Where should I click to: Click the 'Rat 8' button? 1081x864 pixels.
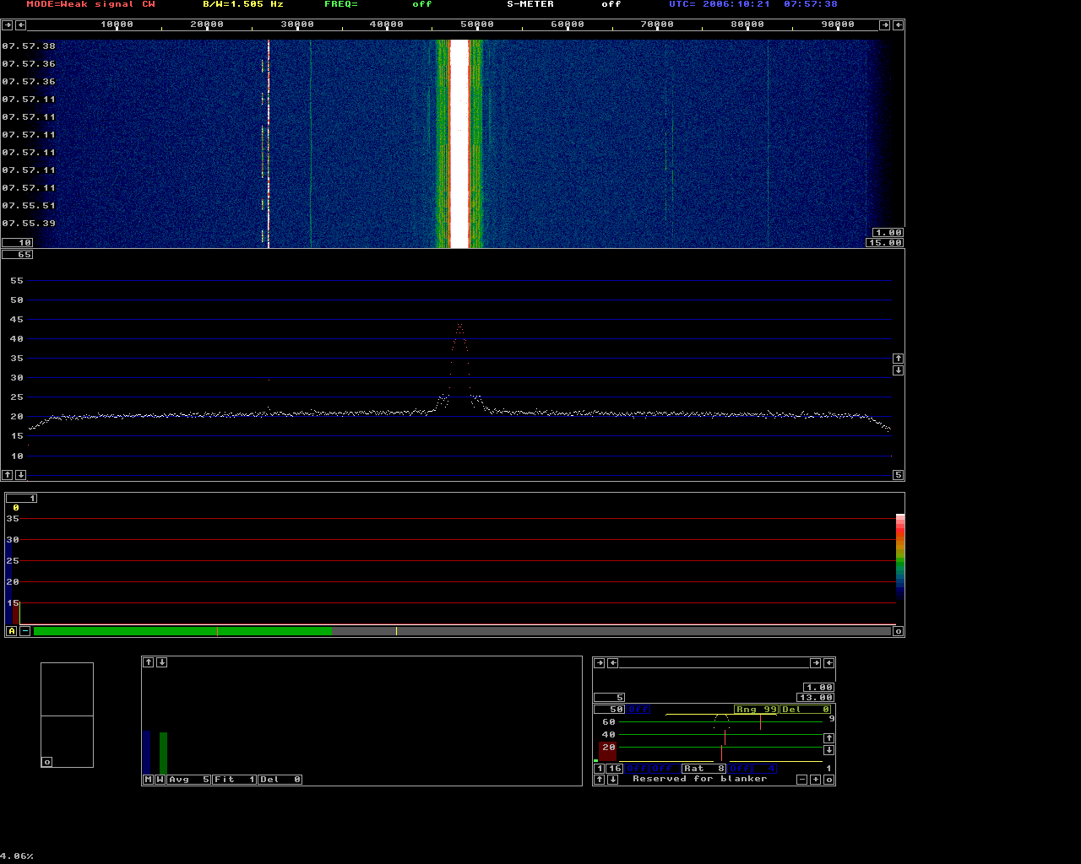click(x=704, y=769)
